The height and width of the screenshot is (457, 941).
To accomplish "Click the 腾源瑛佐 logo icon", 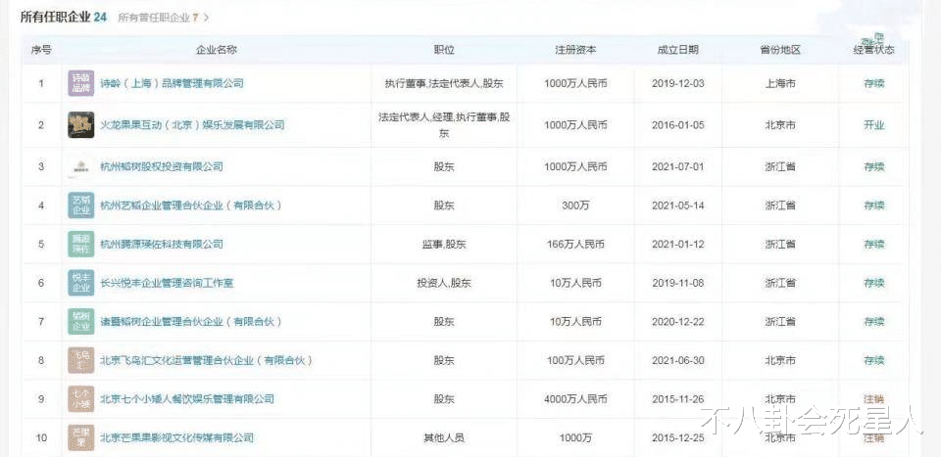I will point(81,244).
